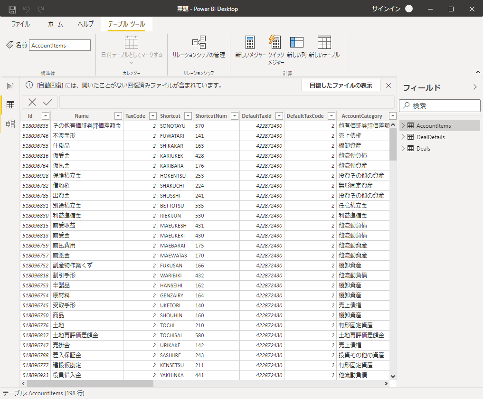Open the ファイル menu
483x399 pixels.
point(20,24)
